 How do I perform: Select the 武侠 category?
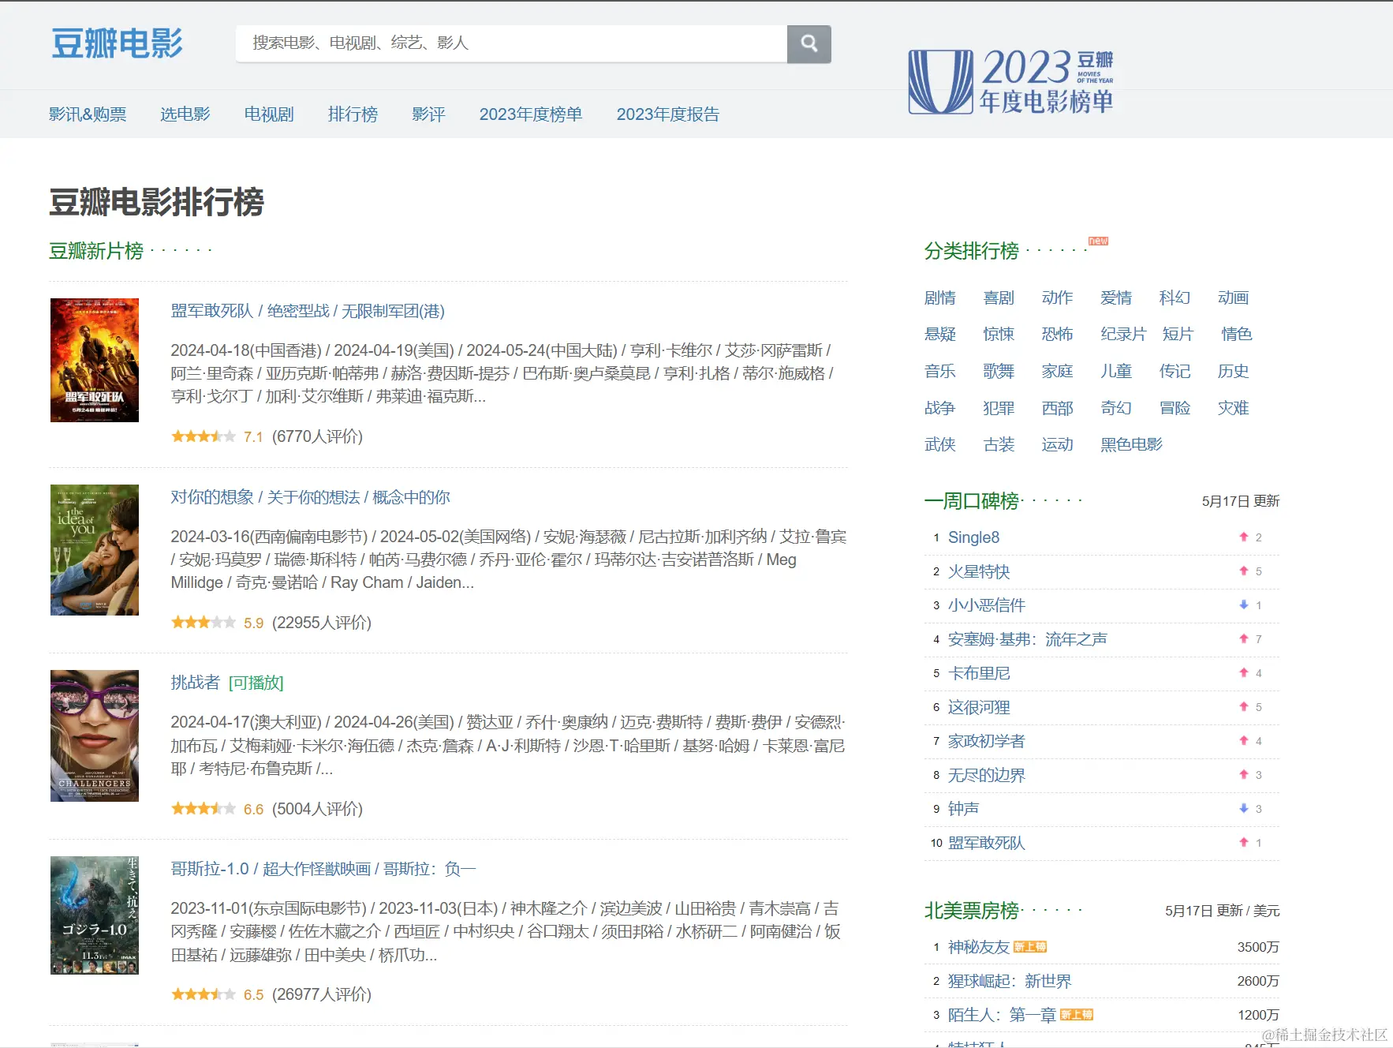[x=940, y=444]
